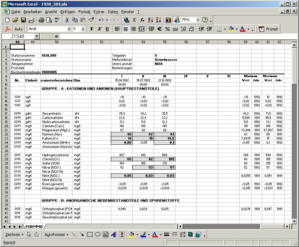299x247 pixels.
Task: Expand the 75% zoom dropdown
Action: 198,20
